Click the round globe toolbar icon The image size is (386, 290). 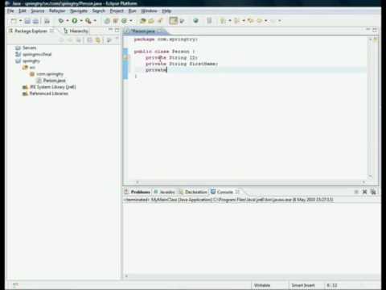tap(195, 21)
